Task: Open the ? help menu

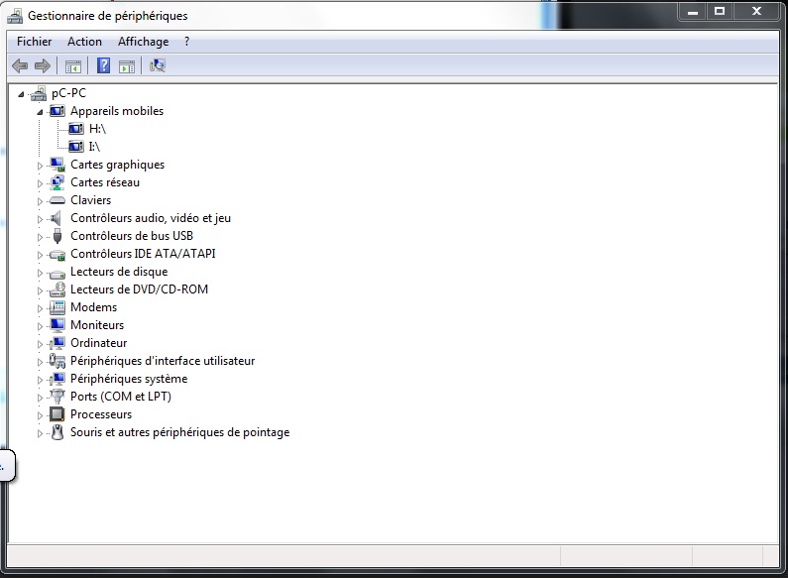Action: click(x=187, y=42)
